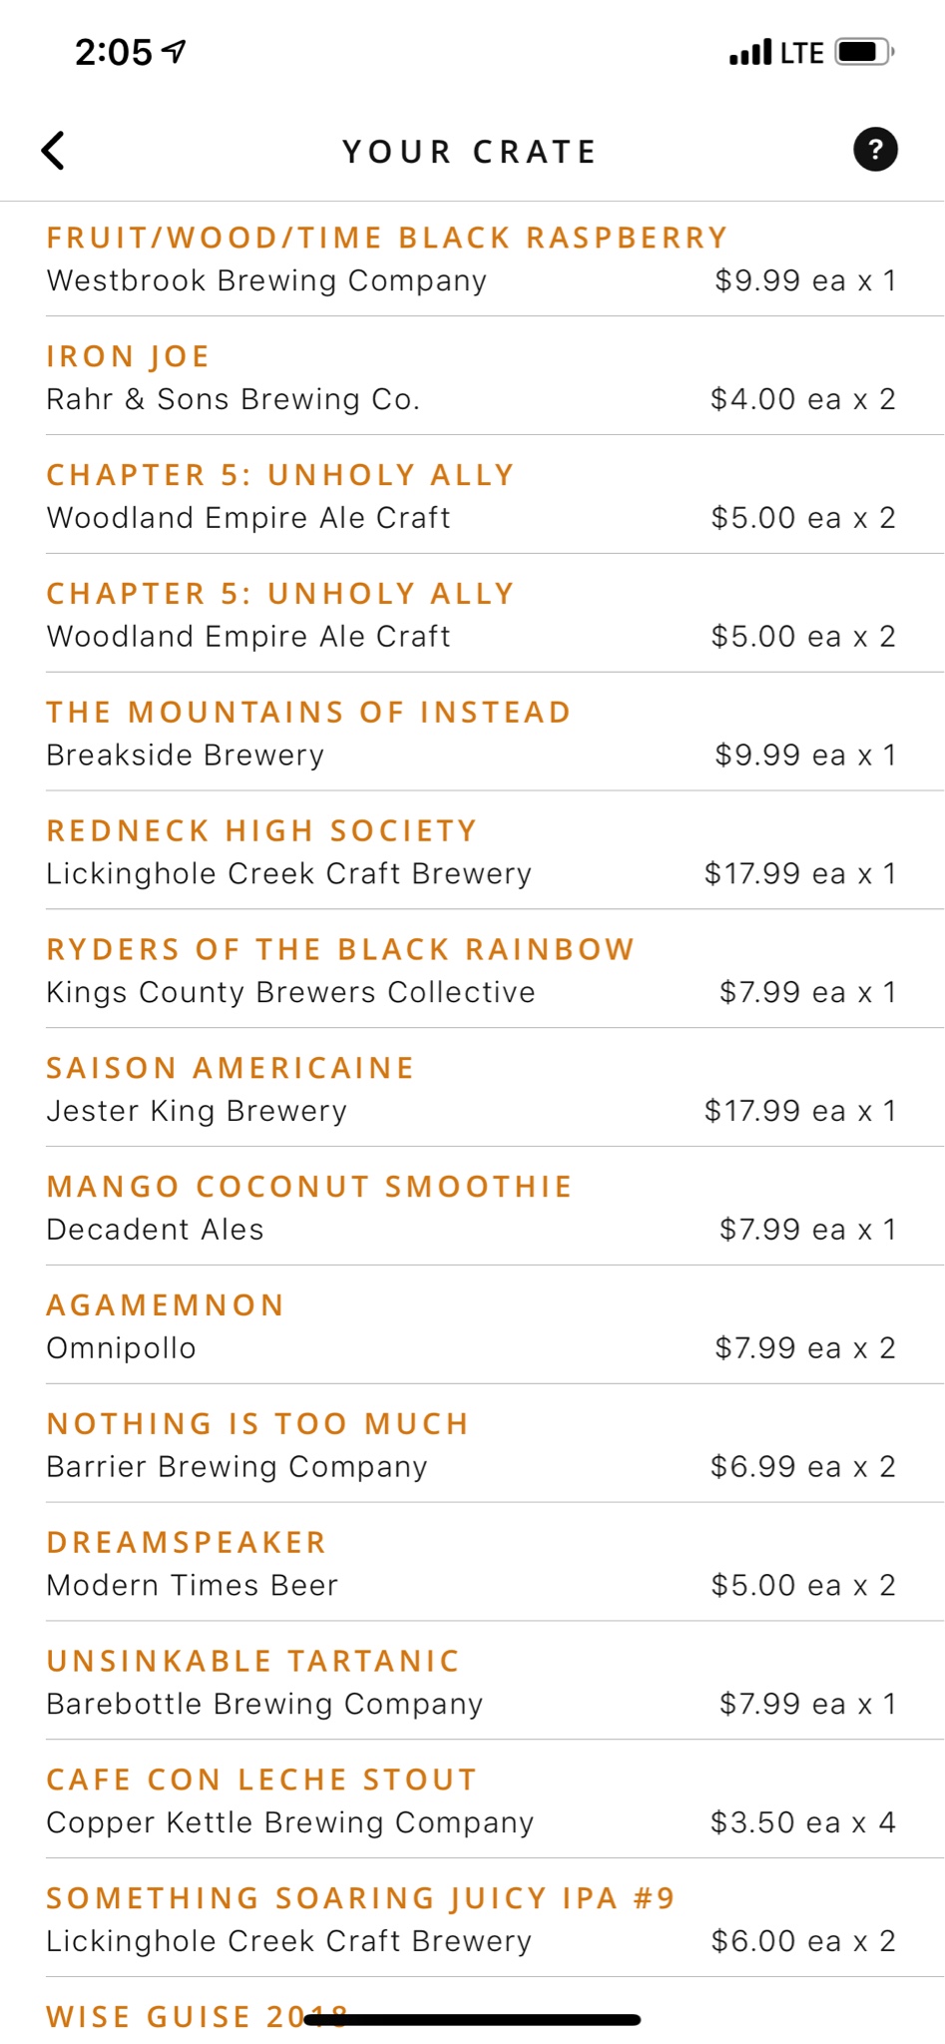This screenshot has width=945, height=2044.
Task: Tap the Agamemnon beer title
Action: (166, 1305)
